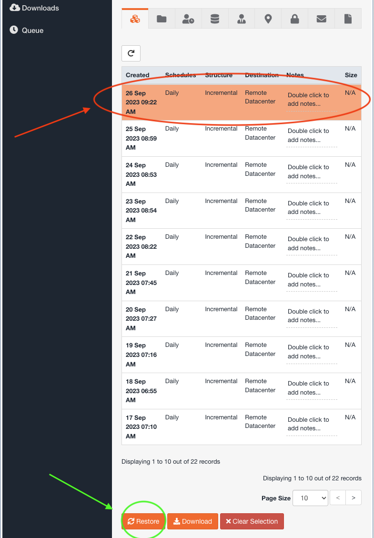Screen dimensions: 374x538
Task: Go to the previous page arrow
Action: pos(338,497)
